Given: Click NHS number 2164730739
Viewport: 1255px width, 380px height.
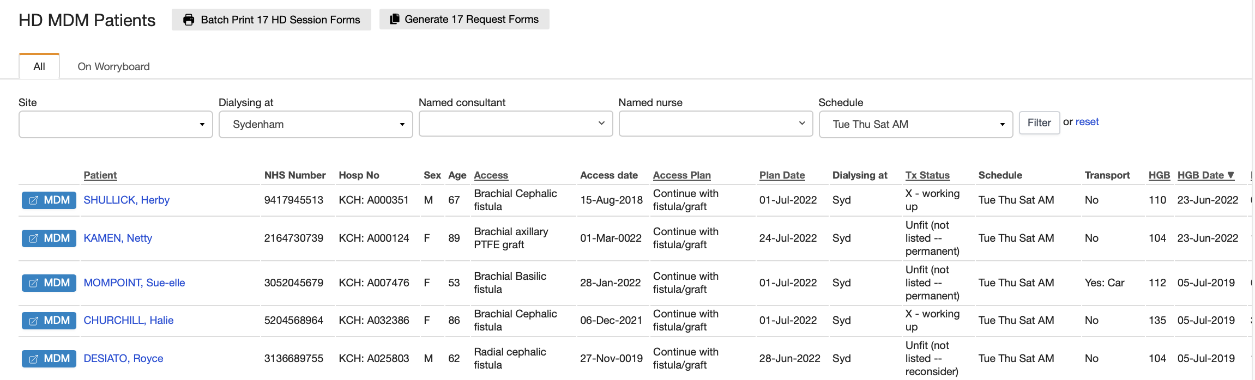Looking at the screenshot, I should (x=294, y=238).
